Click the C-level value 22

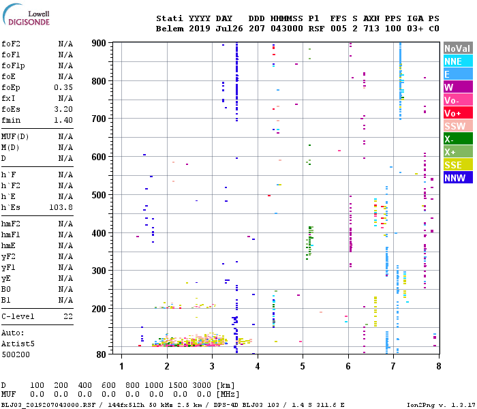(68, 316)
